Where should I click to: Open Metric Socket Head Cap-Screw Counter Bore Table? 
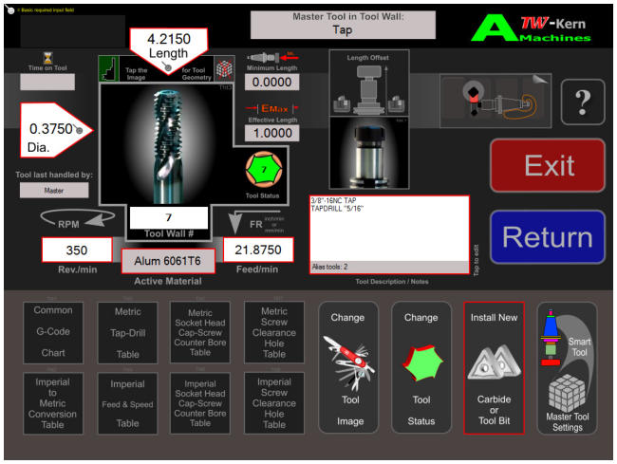200,332
